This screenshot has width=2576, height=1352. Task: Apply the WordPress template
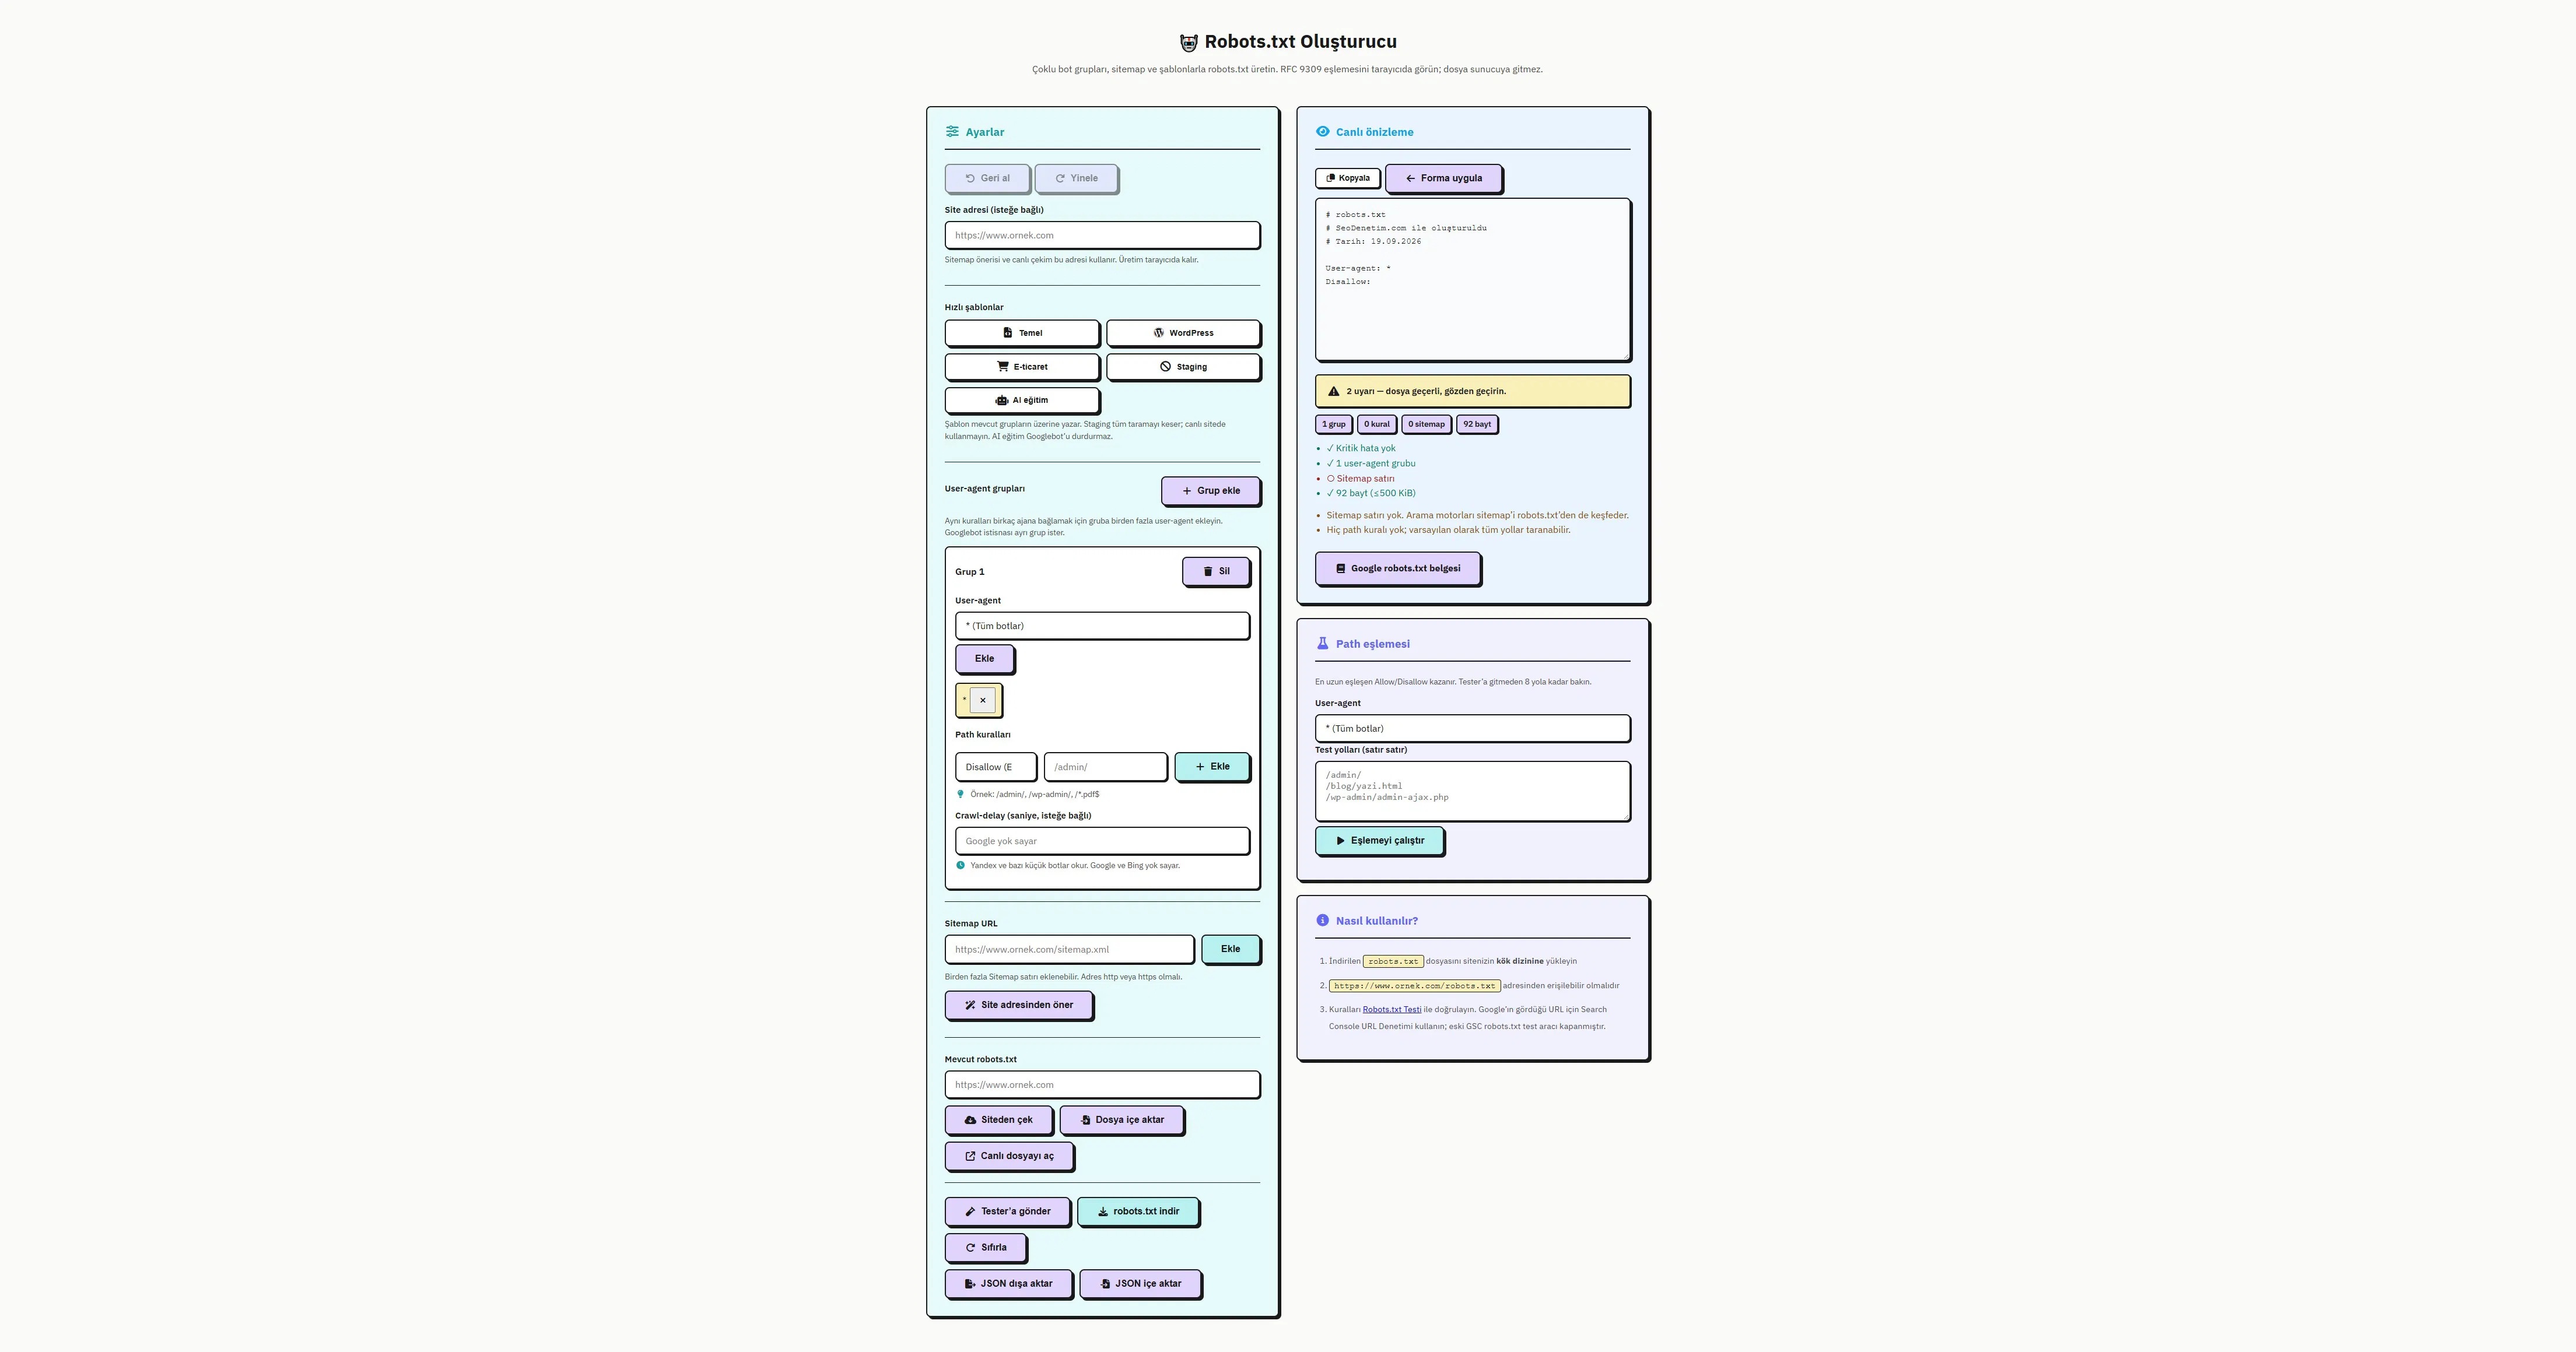(1183, 333)
